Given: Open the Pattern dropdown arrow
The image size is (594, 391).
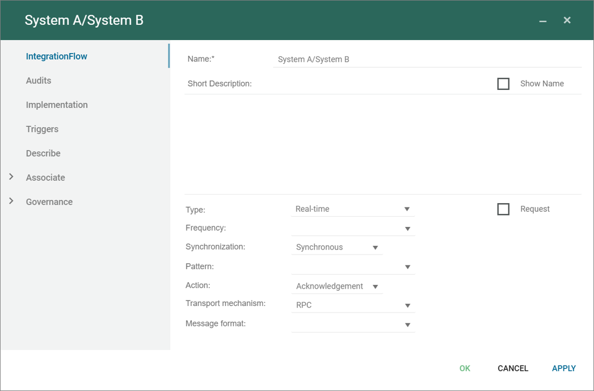Looking at the screenshot, I should coord(407,267).
